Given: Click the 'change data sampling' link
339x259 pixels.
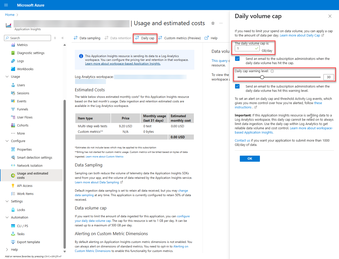Looking at the screenshot, I should click(x=131, y=193).
